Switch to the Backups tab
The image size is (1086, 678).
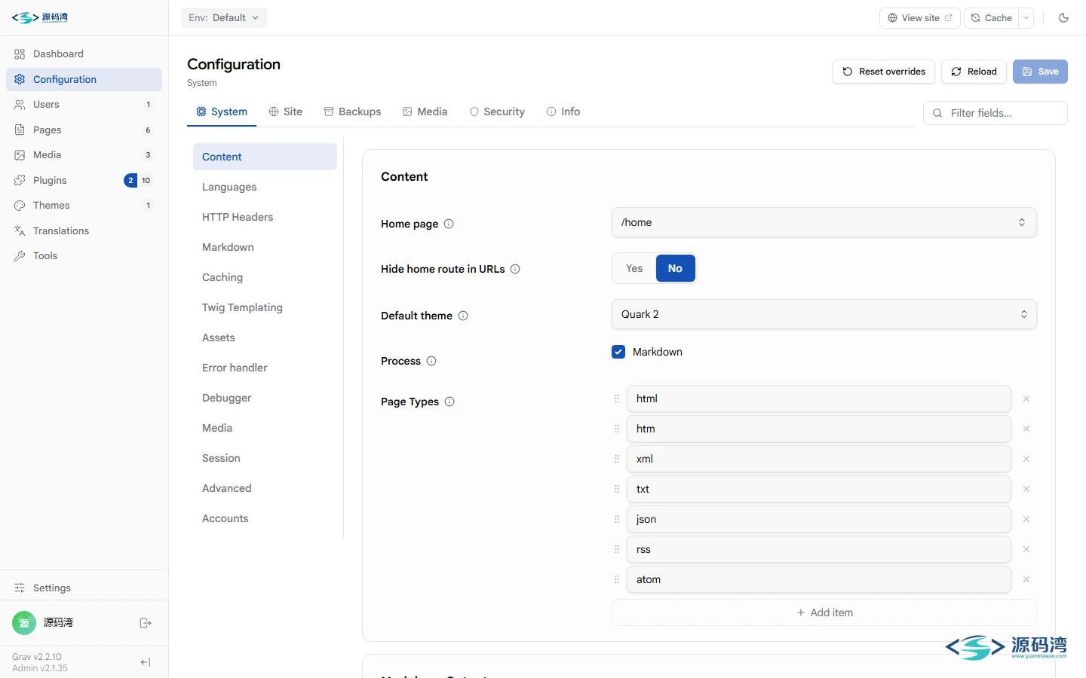(x=352, y=111)
